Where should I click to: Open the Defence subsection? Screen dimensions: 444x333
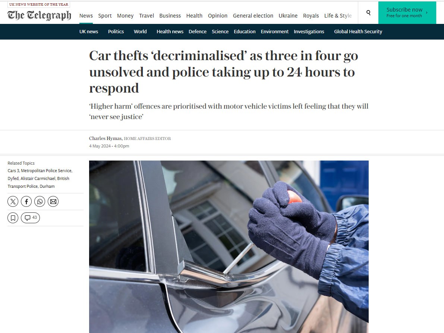pos(197,31)
